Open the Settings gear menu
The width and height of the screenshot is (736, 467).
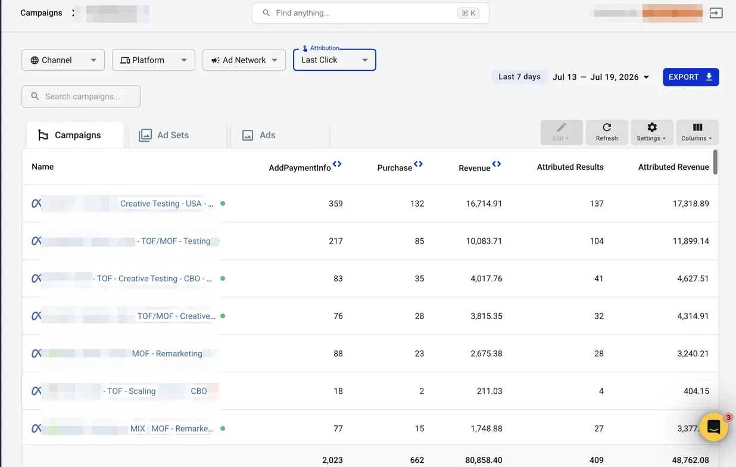click(x=652, y=132)
